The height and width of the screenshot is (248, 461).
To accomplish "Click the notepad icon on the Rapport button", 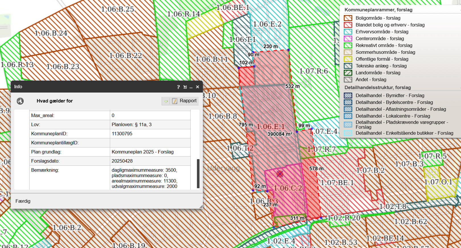I will (x=175, y=101).
